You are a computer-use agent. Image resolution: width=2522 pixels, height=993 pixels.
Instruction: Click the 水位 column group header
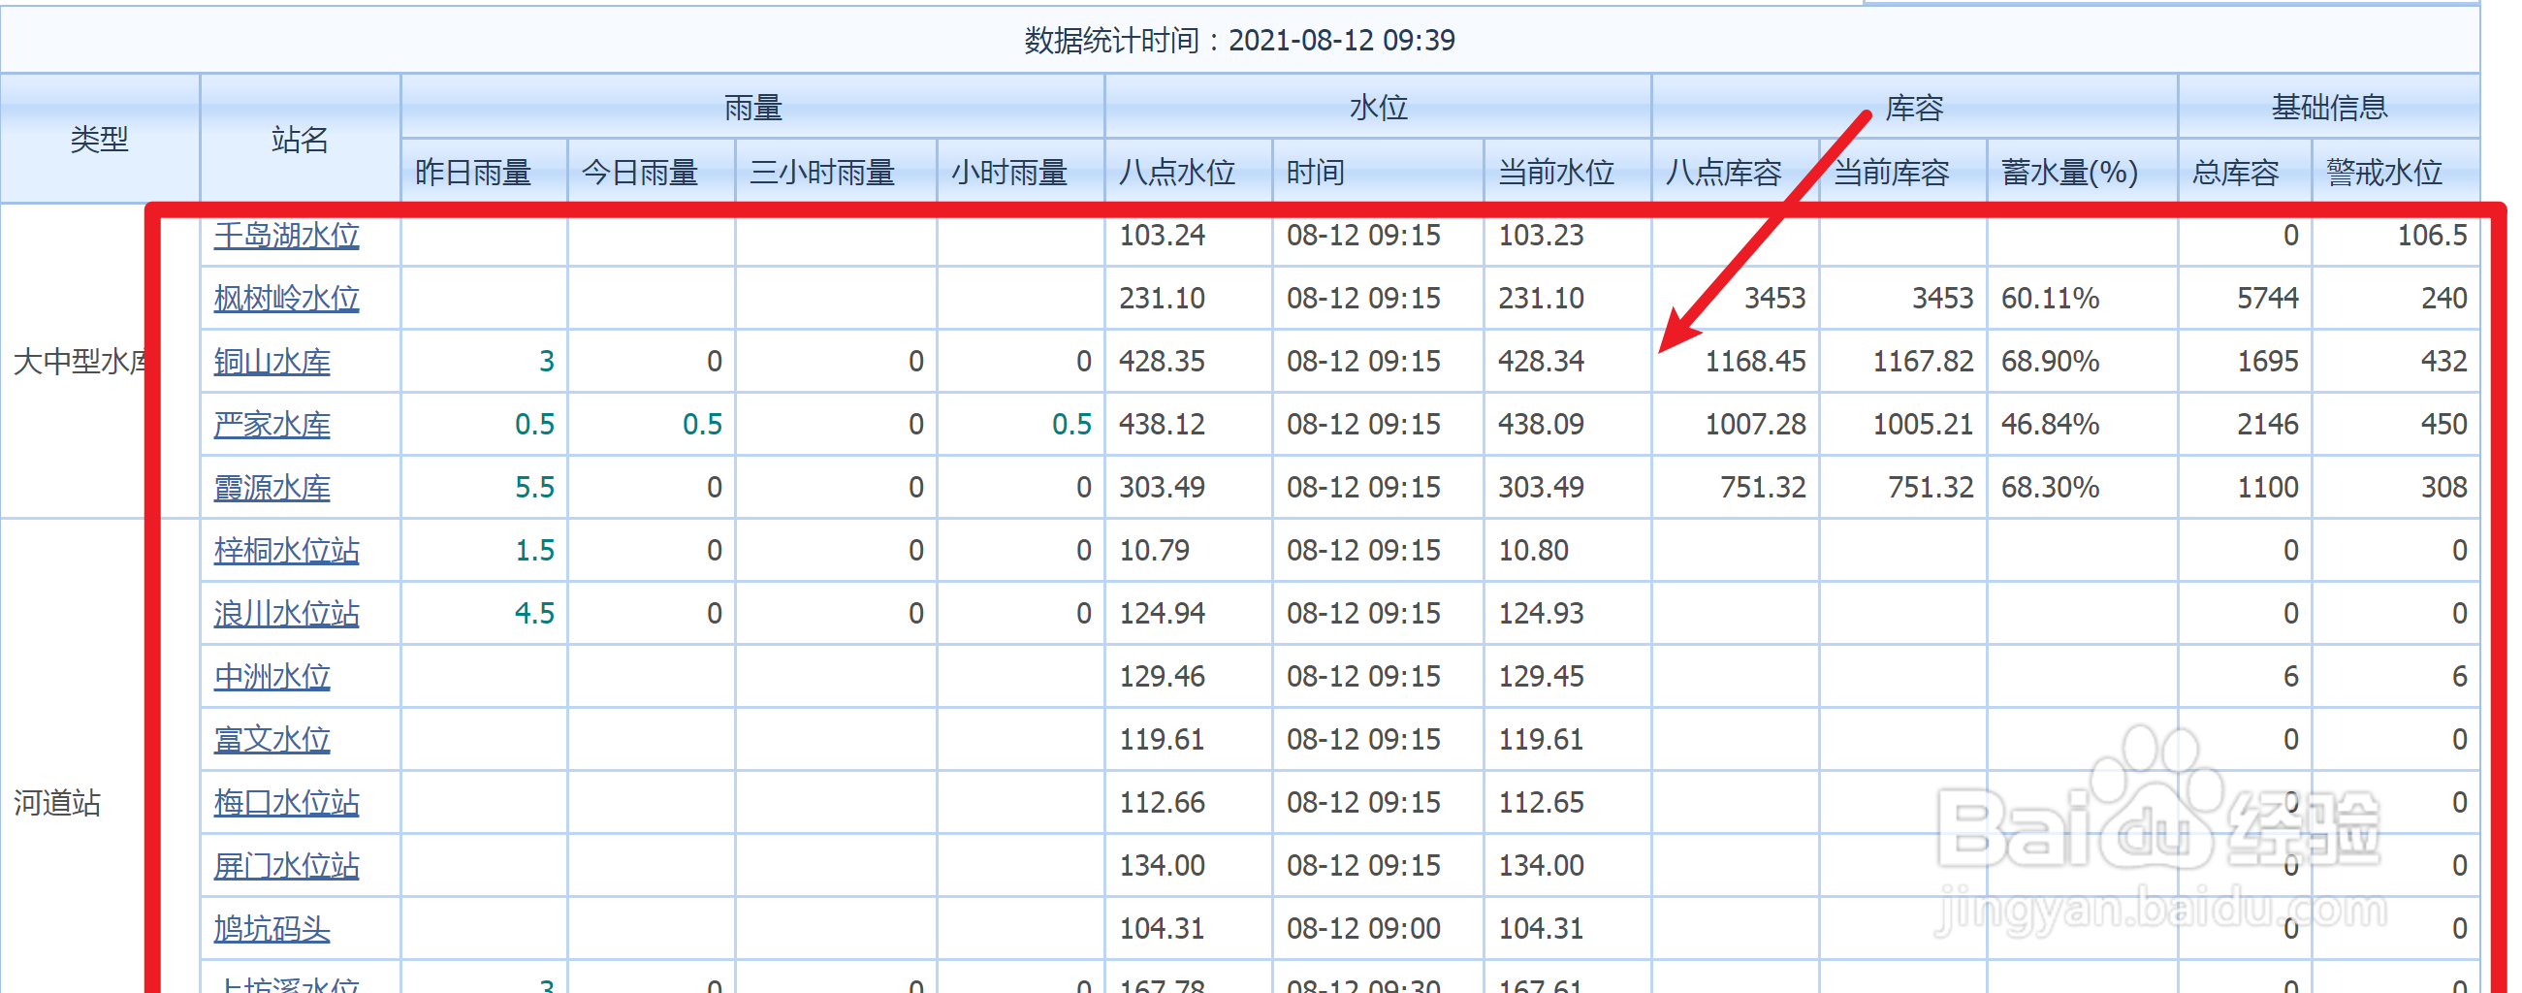point(1378,108)
